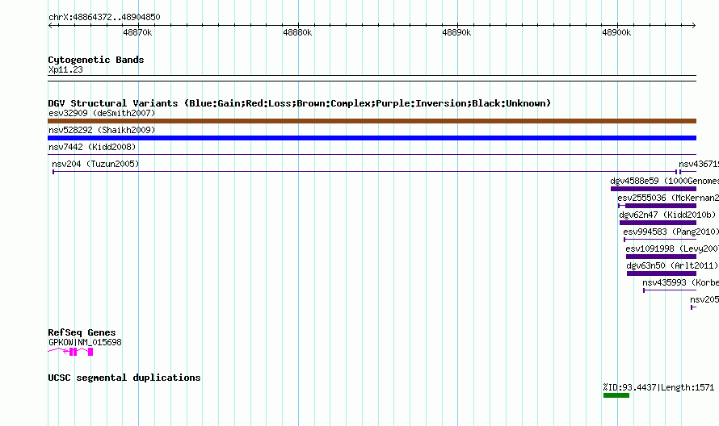Click the chrX:48864372..48904850 coordinates text

pyautogui.click(x=104, y=18)
